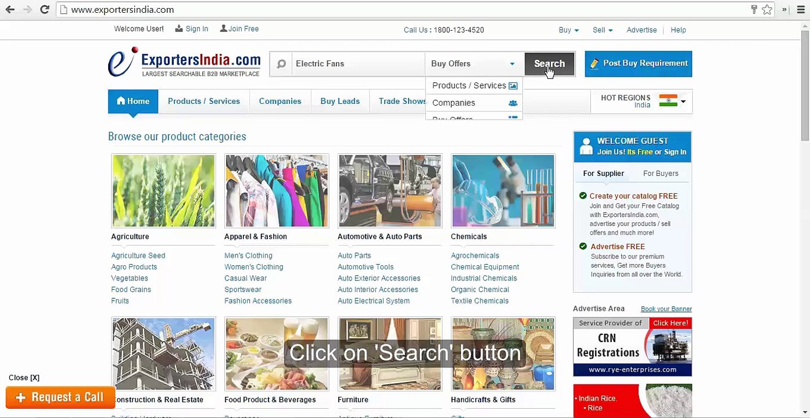The height and width of the screenshot is (418, 810).
Task: Click the Companies option people icon
Action: [x=513, y=103]
